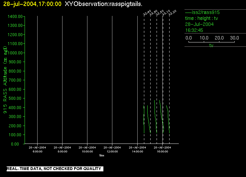Click scale value 10.0 in the legend
This screenshot has width=246, height=177.
pyautogui.click(x=204, y=38)
